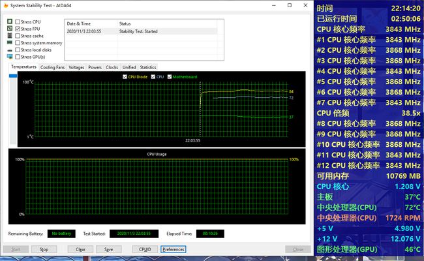This screenshot has width=424, height=261.
Task: Enable the Stress local disks checkbox
Action: [x=18, y=50]
